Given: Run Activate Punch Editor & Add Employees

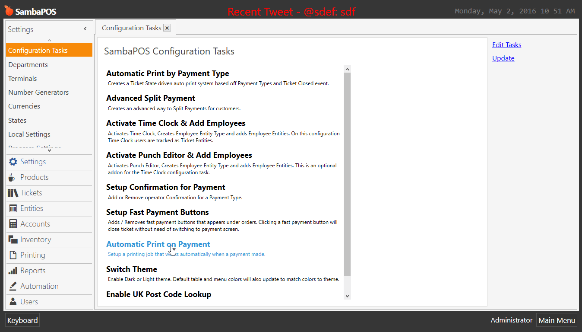Looking at the screenshot, I should pos(179,155).
